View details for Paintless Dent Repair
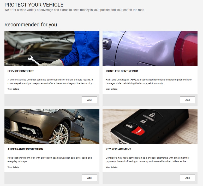 pos(111,89)
